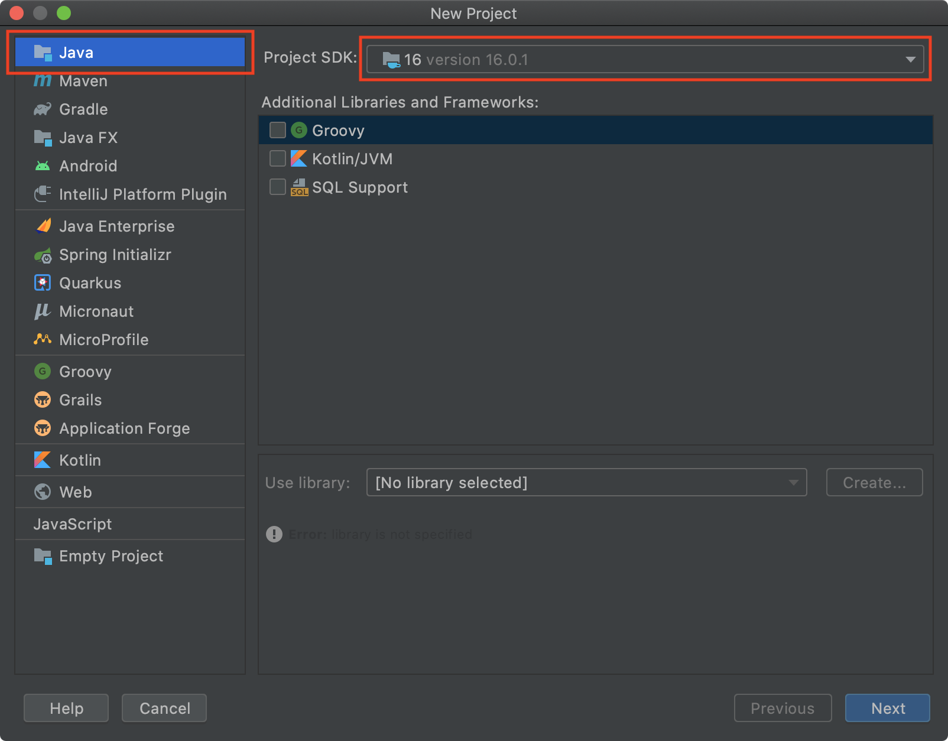The height and width of the screenshot is (741, 948).
Task: Click the Cancel button
Action: tap(164, 708)
